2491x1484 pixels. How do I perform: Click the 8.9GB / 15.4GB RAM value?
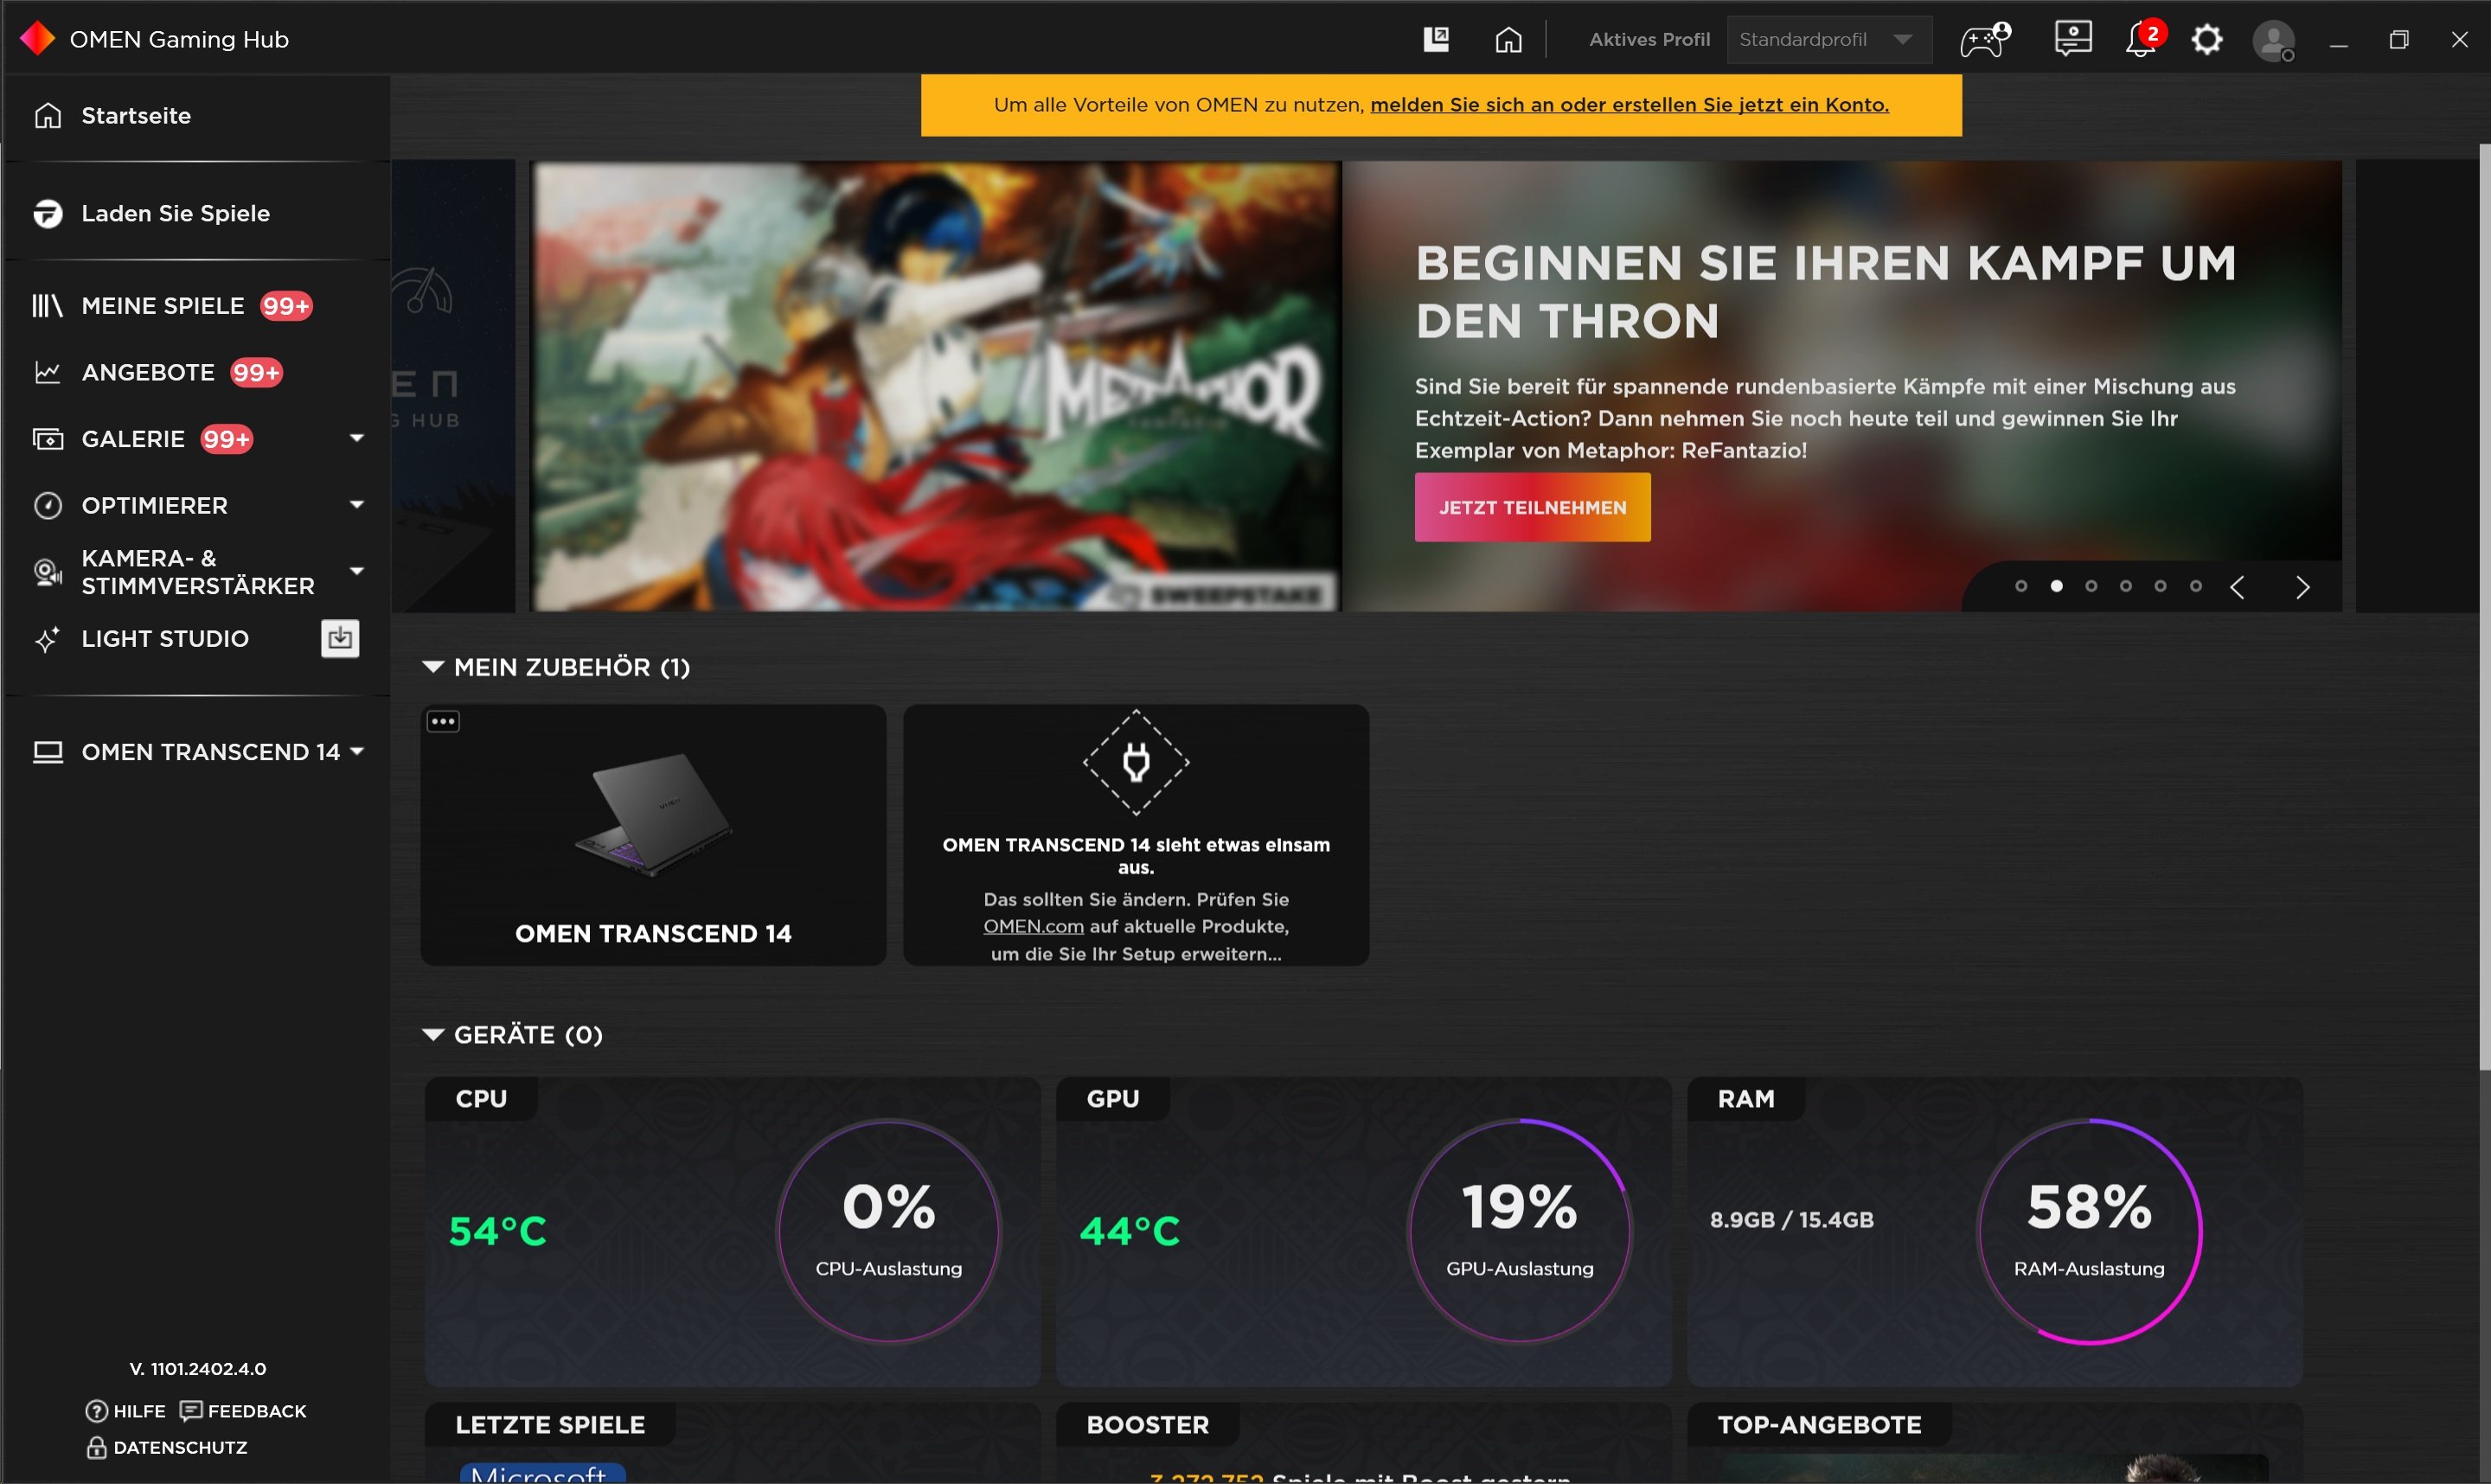[x=1791, y=1220]
